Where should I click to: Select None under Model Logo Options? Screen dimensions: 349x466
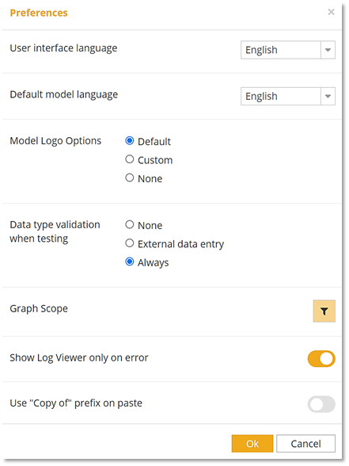130,178
